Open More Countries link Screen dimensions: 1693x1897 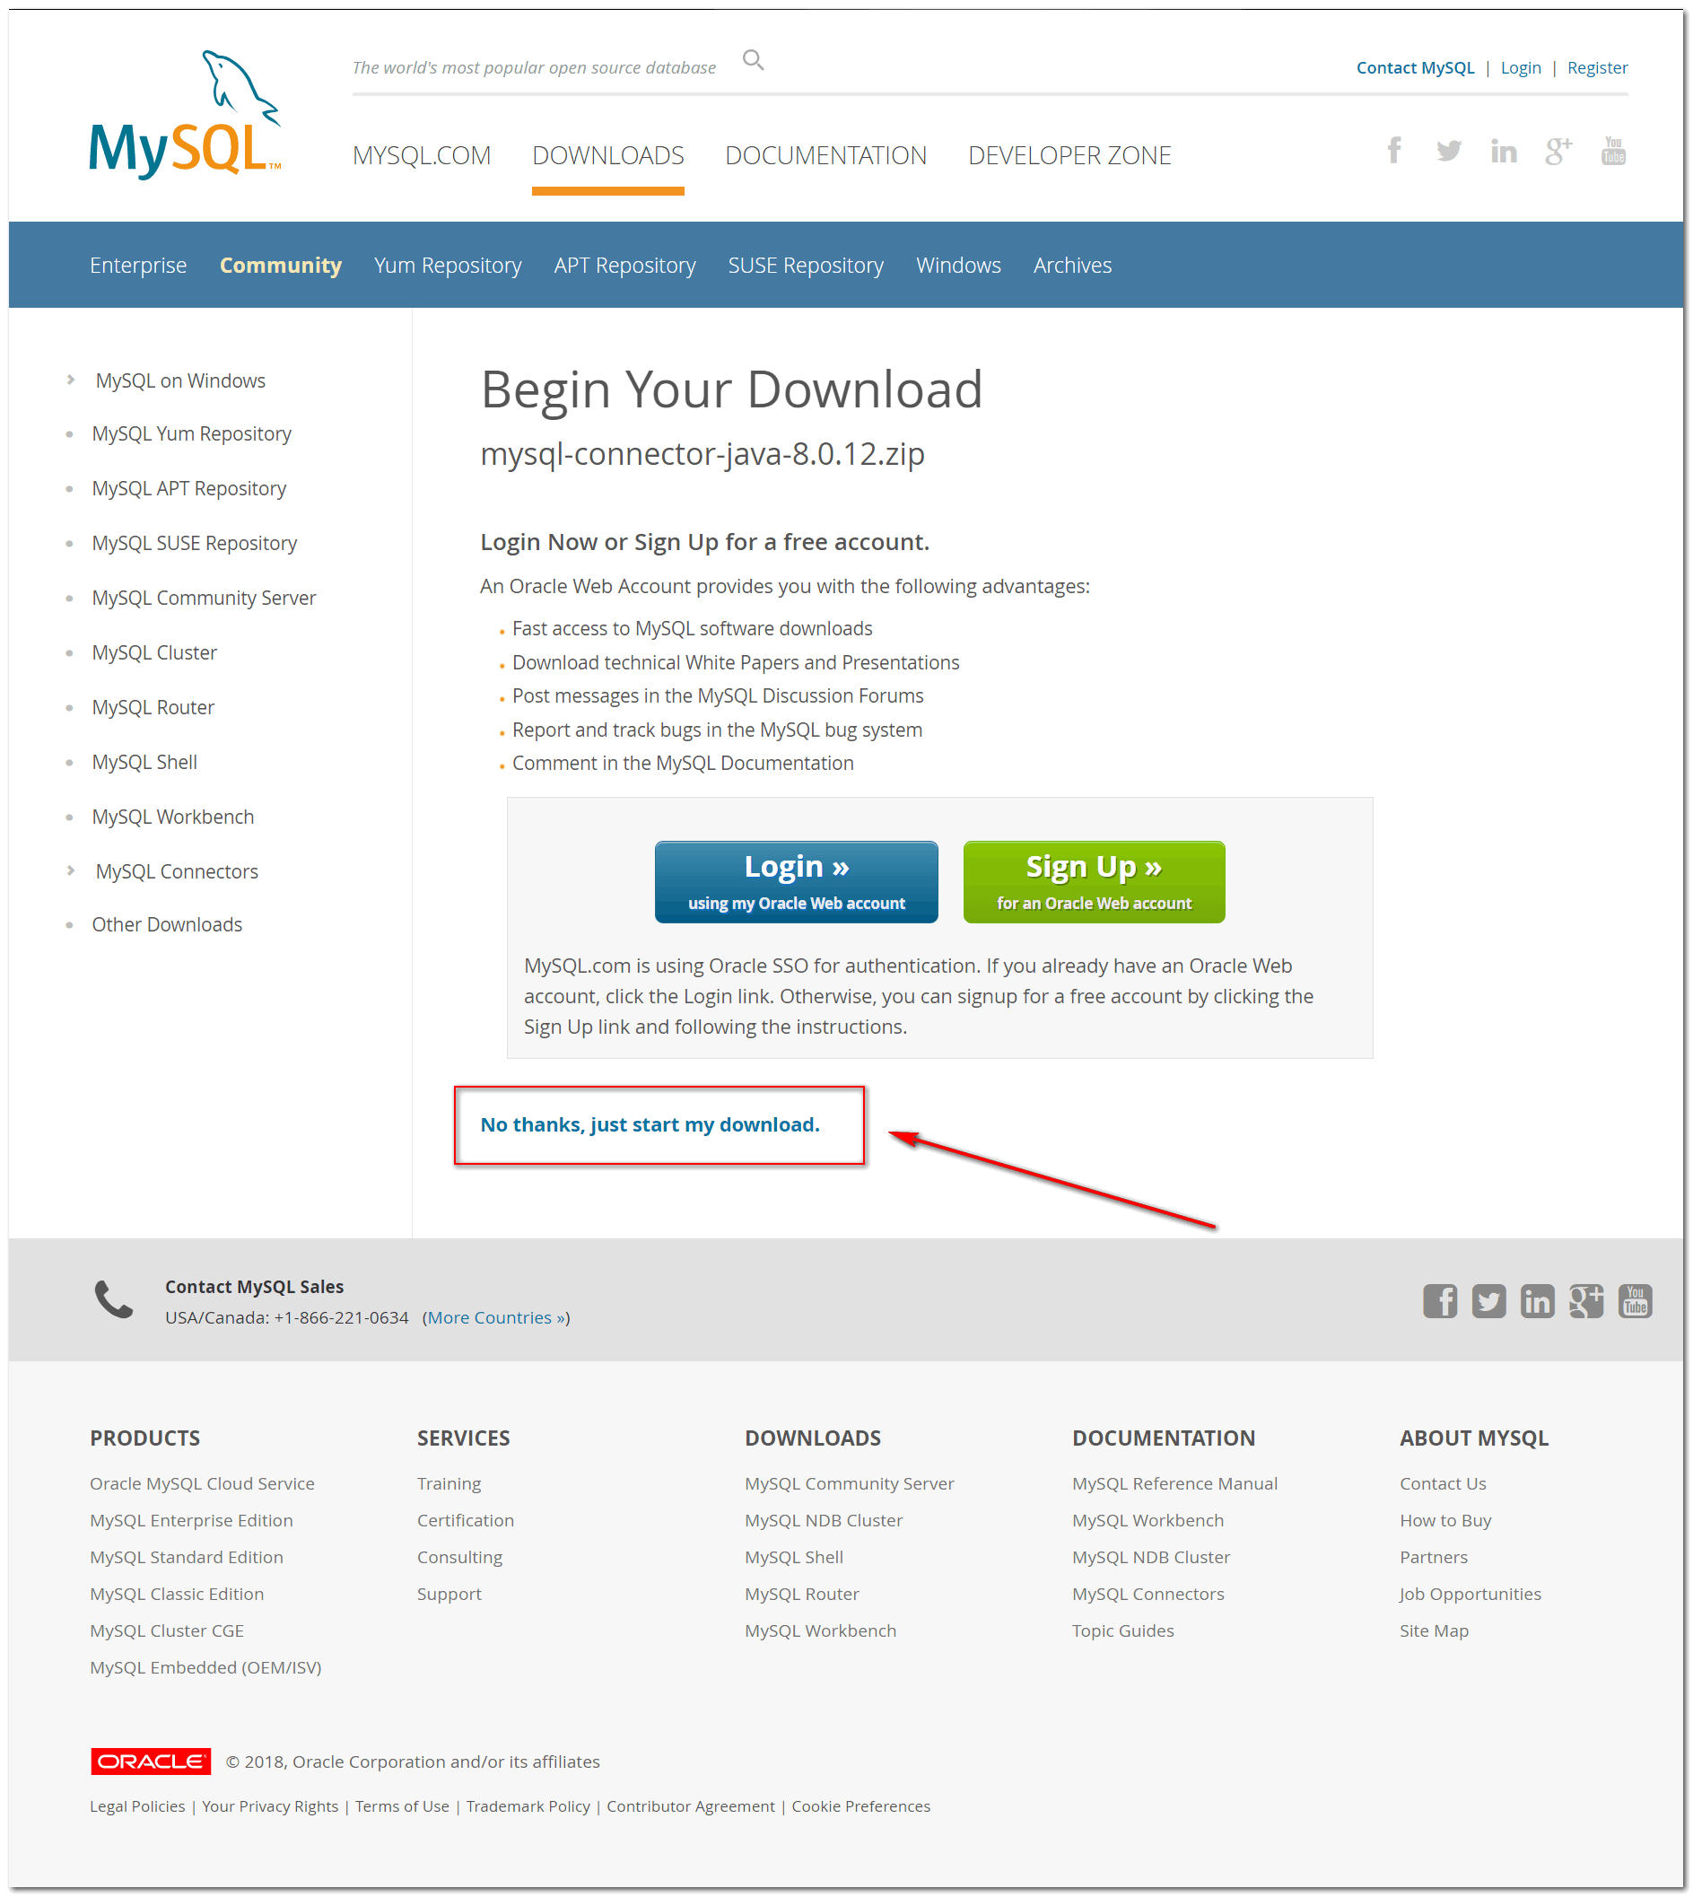click(x=497, y=1318)
